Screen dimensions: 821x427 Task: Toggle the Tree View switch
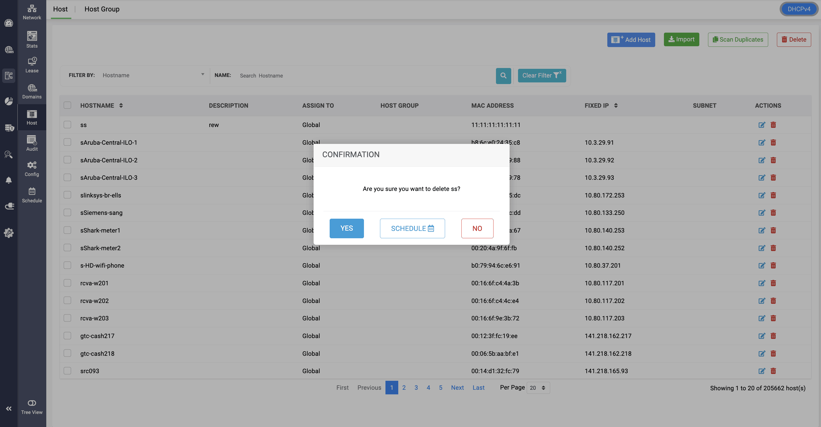point(32,403)
